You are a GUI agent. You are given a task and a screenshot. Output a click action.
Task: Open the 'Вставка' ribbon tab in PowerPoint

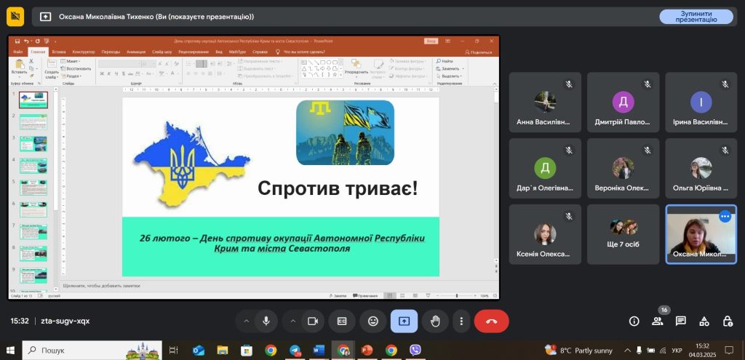point(59,52)
